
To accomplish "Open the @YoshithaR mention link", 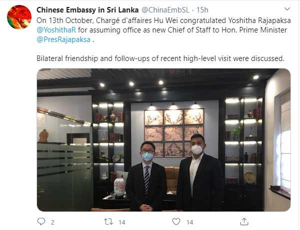I will coord(56,30).
